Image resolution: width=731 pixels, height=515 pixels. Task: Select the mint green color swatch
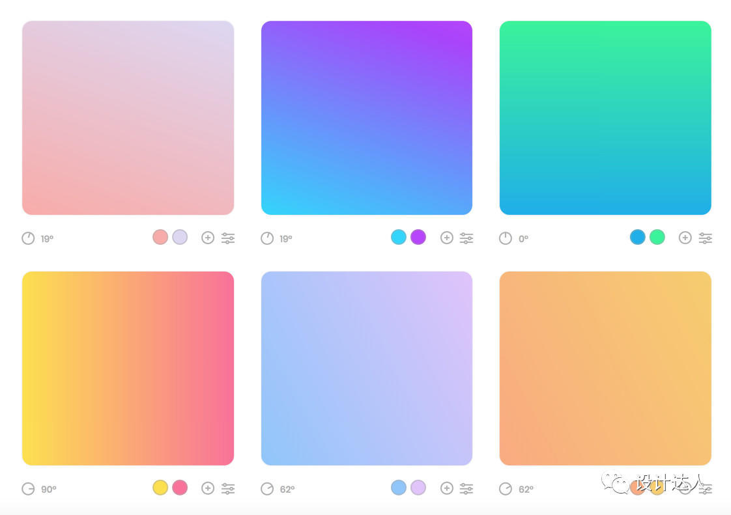657,237
